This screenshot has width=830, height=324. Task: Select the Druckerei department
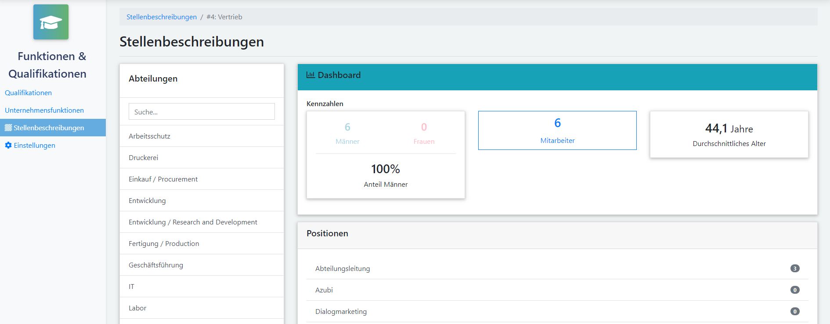[x=202, y=157]
